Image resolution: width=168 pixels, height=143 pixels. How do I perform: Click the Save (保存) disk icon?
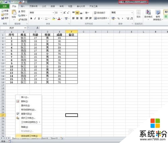2,18
